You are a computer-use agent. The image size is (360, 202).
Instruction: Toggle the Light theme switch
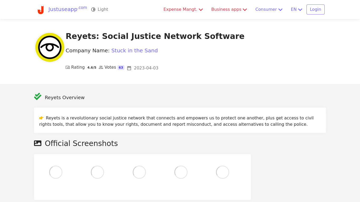click(x=100, y=9)
